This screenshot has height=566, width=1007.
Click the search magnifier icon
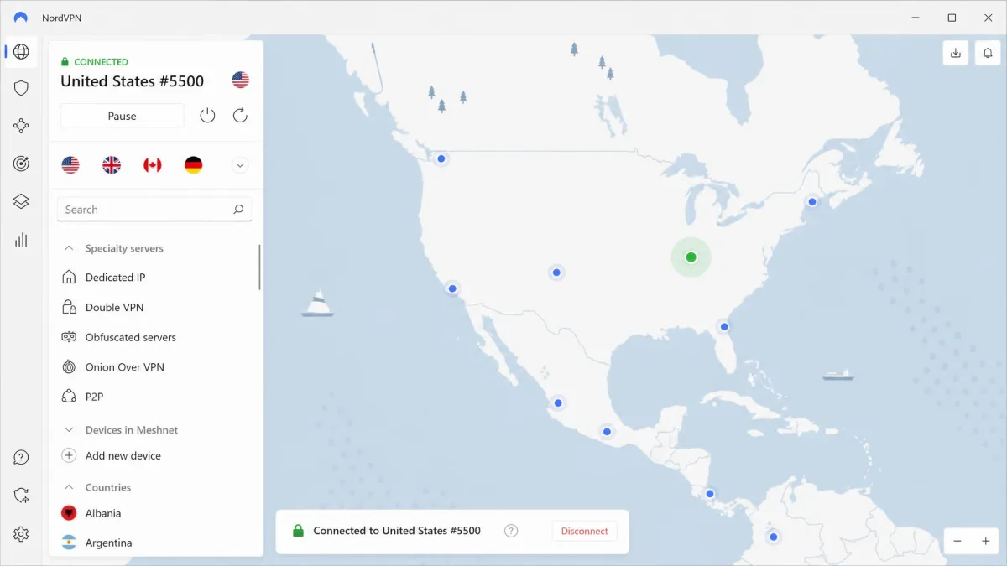(x=238, y=210)
